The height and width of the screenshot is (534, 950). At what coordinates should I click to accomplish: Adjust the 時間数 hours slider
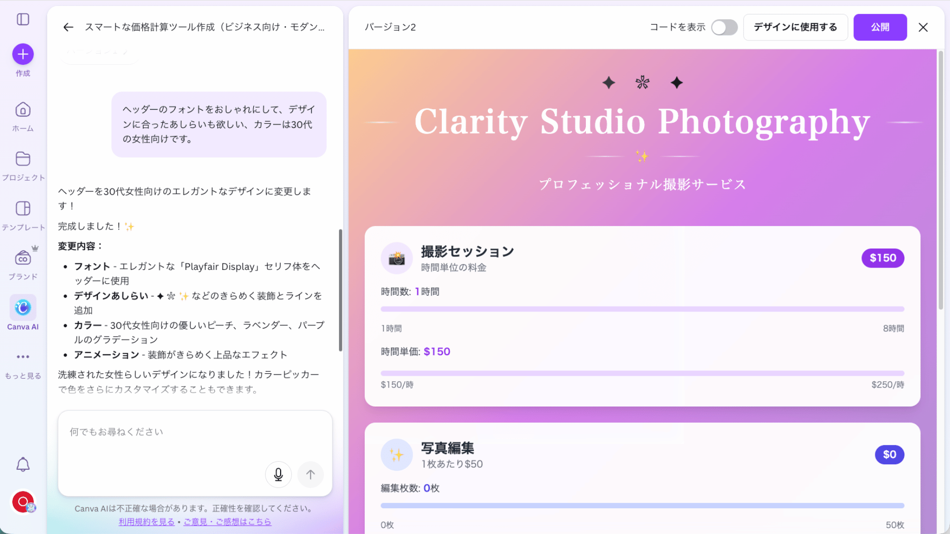tap(642, 309)
